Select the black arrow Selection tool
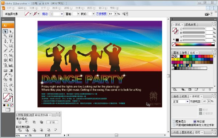This screenshot has width=218, height=138. (x=5, y=32)
